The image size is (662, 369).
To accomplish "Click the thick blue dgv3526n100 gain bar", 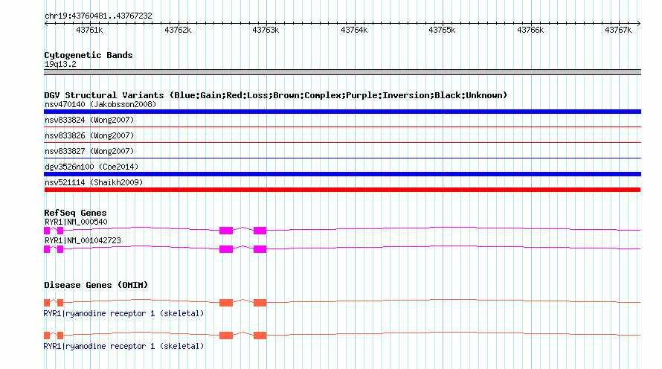I will tap(342, 174).
